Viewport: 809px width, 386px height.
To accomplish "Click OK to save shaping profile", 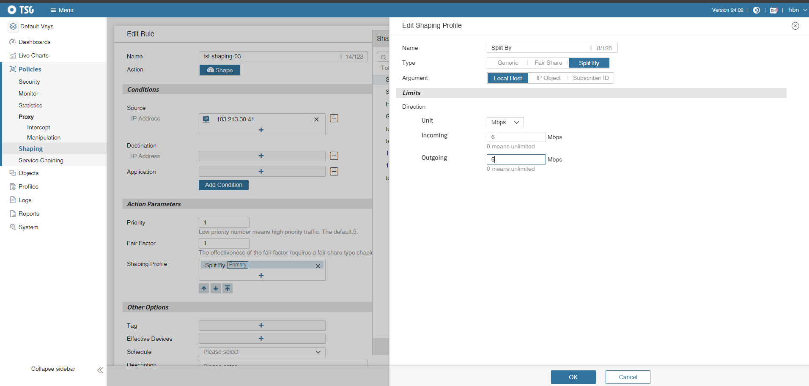I will (x=573, y=377).
